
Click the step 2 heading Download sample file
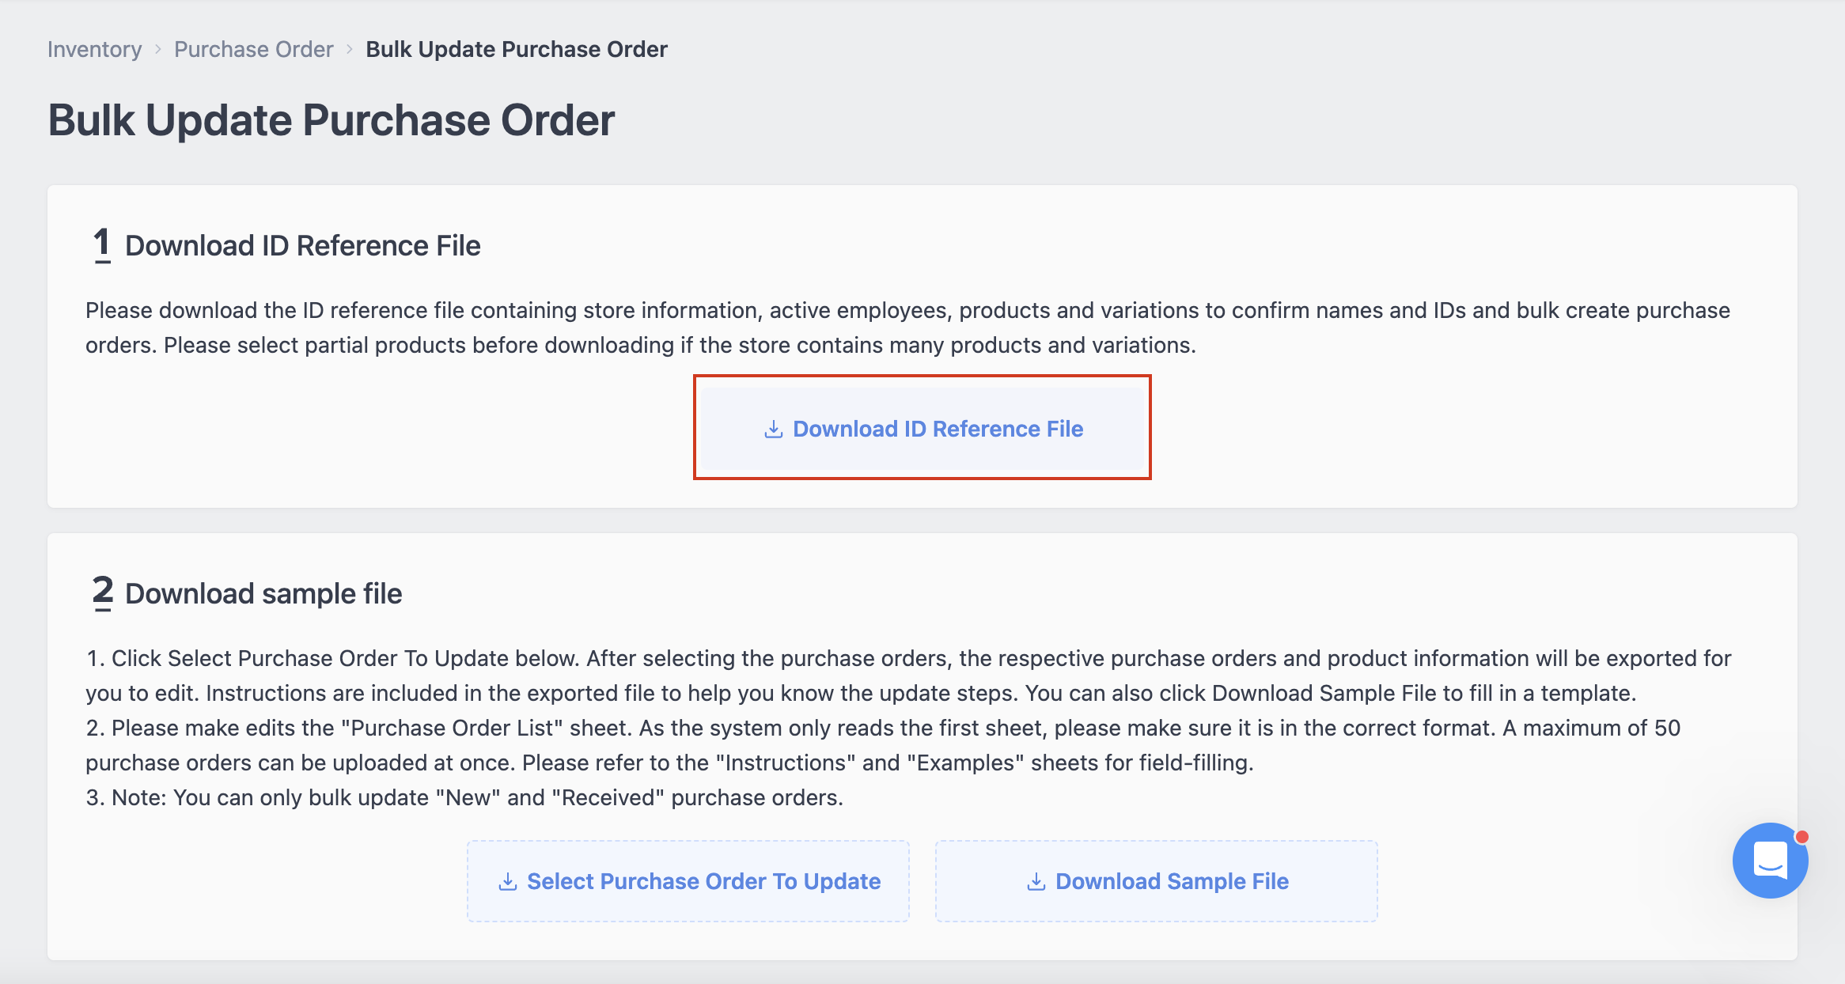(263, 593)
